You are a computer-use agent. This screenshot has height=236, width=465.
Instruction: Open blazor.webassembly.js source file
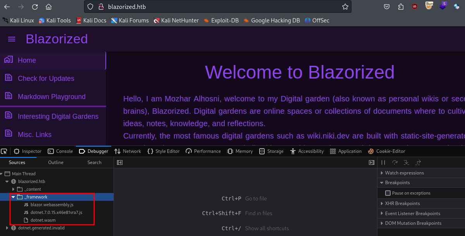click(52, 205)
